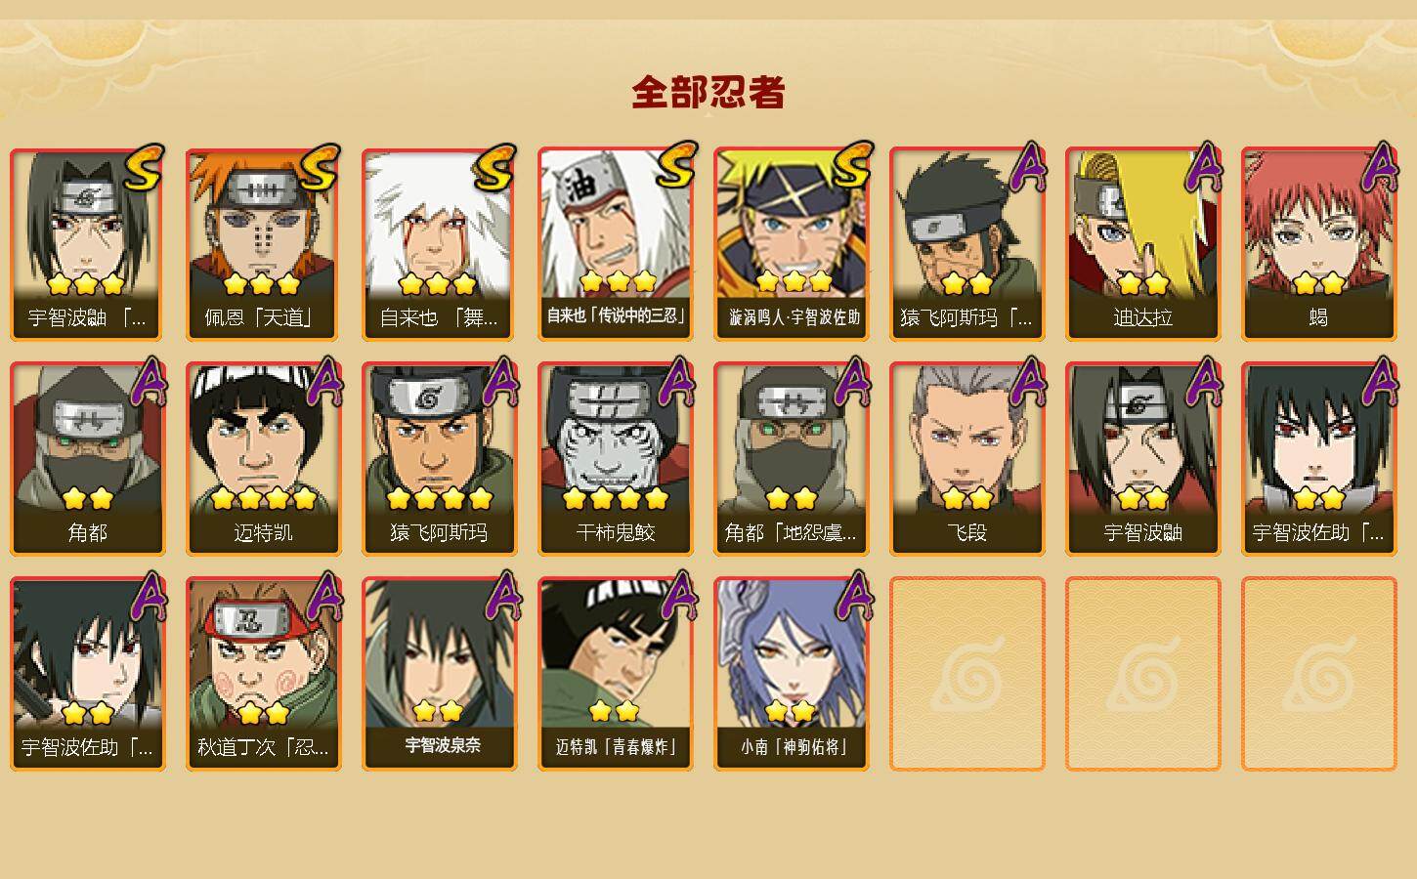Screen dimensions: 1417x879
Task: Click the A rank badge on 小南
Action: [853, 596]
